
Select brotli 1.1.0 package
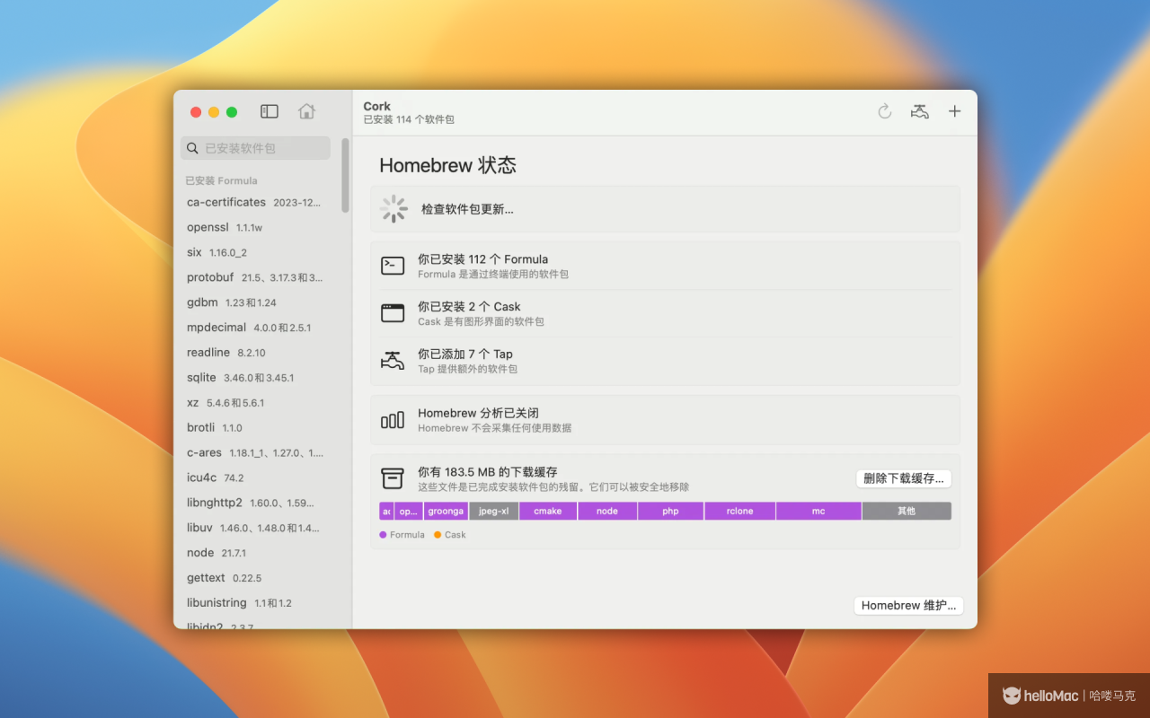(x=255, y=428)
